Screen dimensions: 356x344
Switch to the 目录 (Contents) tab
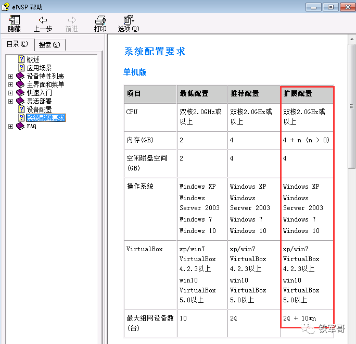[x=17, y=44]
